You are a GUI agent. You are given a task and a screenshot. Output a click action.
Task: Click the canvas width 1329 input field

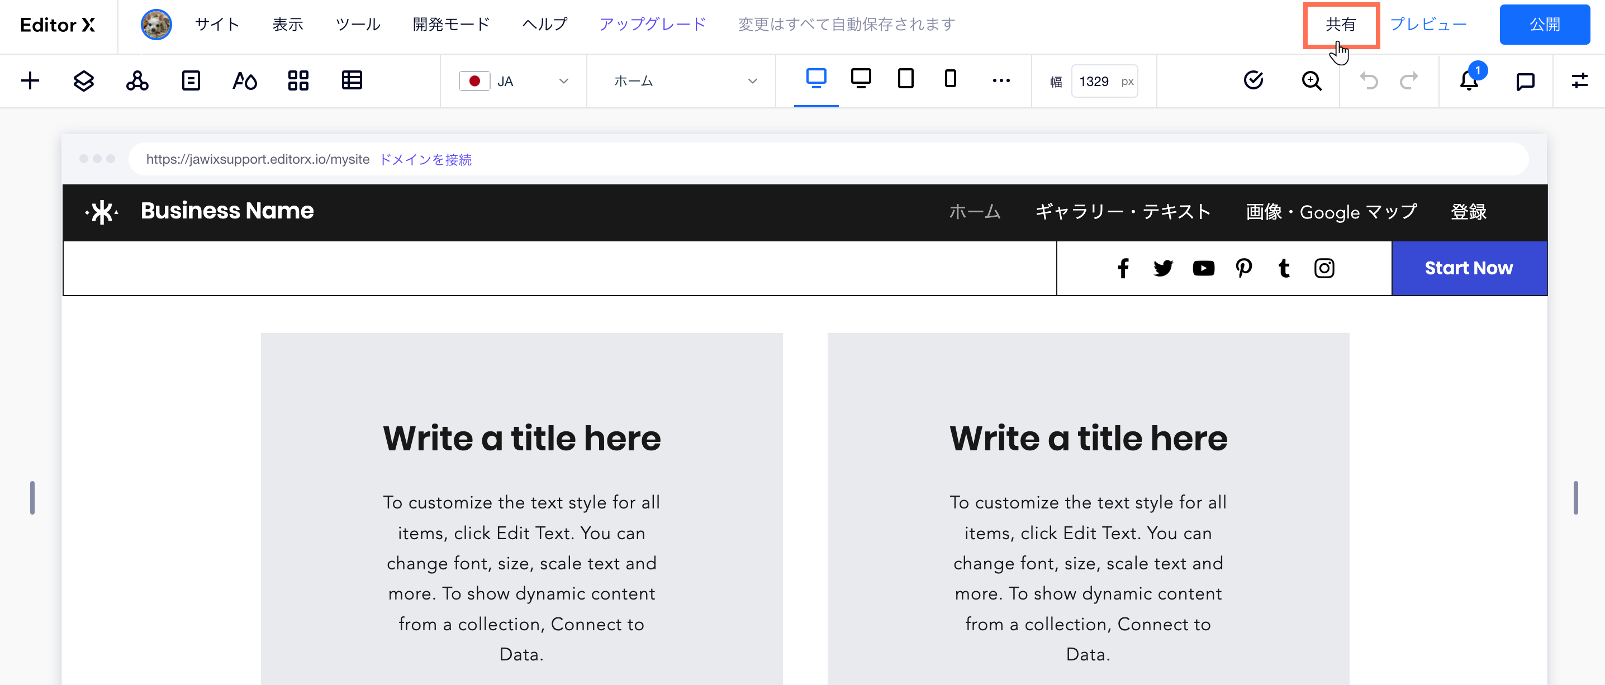1104,82
